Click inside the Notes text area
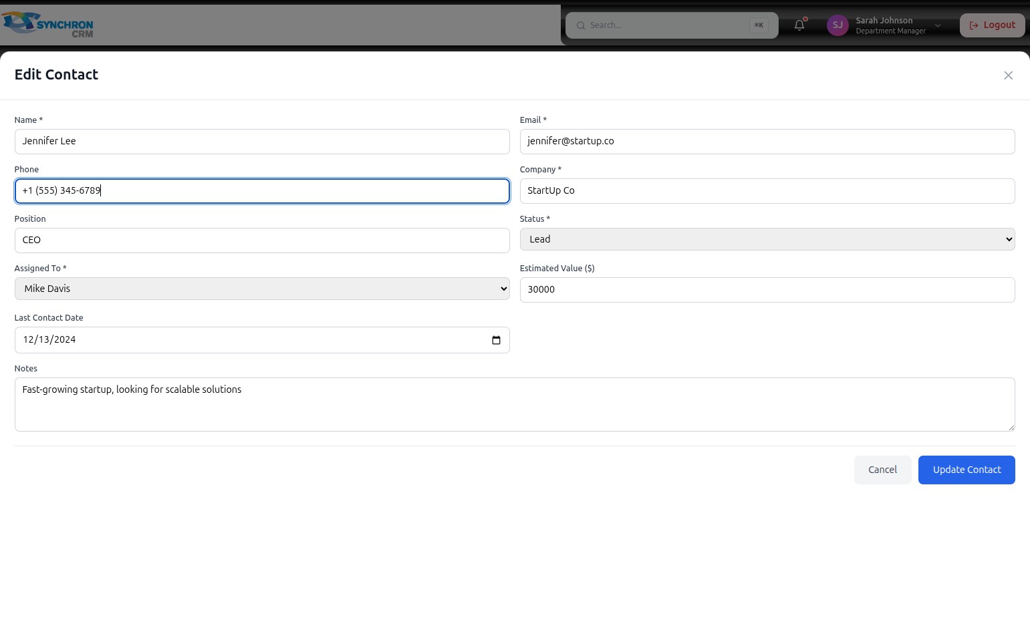Viewport: 1030px width, 642px height. click(x=515, y=404)
